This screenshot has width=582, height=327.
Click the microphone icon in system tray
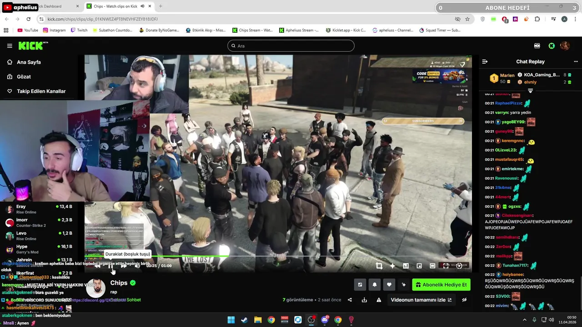[534, 320]
